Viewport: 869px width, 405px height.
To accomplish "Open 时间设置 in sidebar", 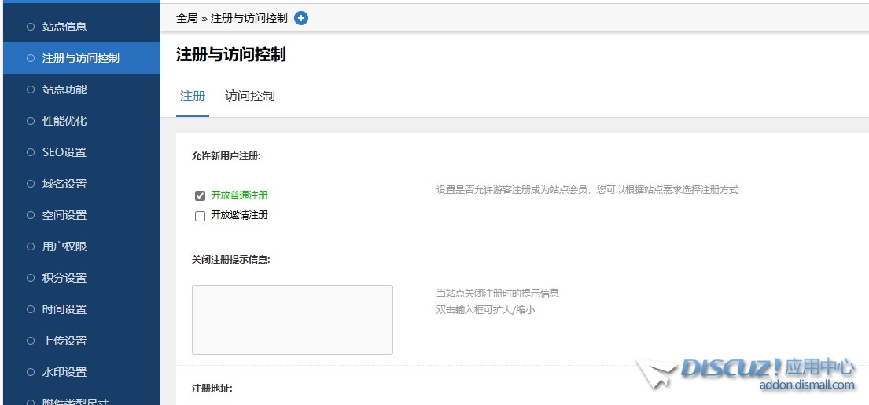I will pos(64,309).
